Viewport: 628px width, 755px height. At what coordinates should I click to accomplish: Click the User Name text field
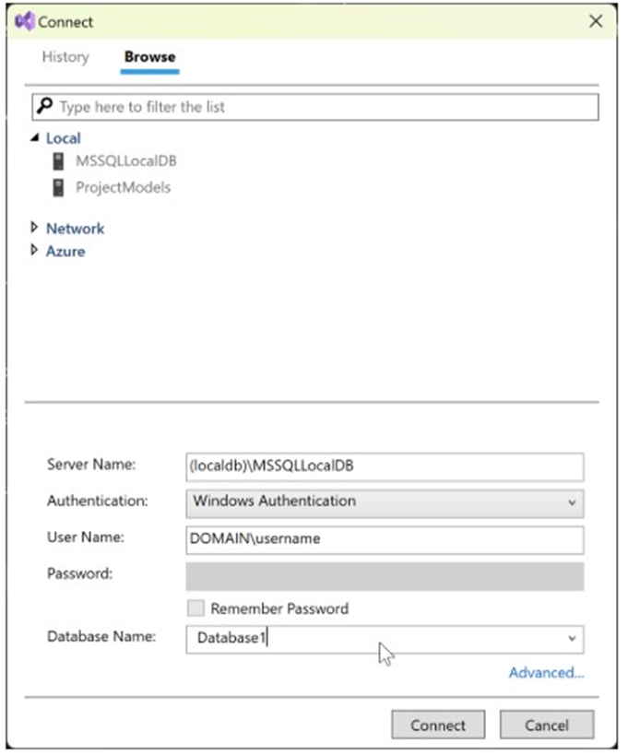point(385,539)
